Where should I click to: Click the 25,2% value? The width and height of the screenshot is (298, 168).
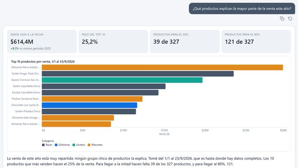(90, 42)
